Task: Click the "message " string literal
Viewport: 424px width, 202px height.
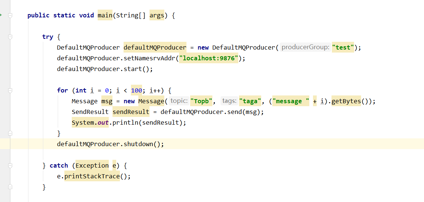Action: click(x=291, y=101)
